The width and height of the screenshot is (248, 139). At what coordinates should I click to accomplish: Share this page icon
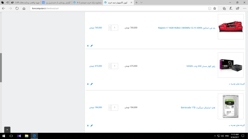pyautogui.click(x=238, y=8)
